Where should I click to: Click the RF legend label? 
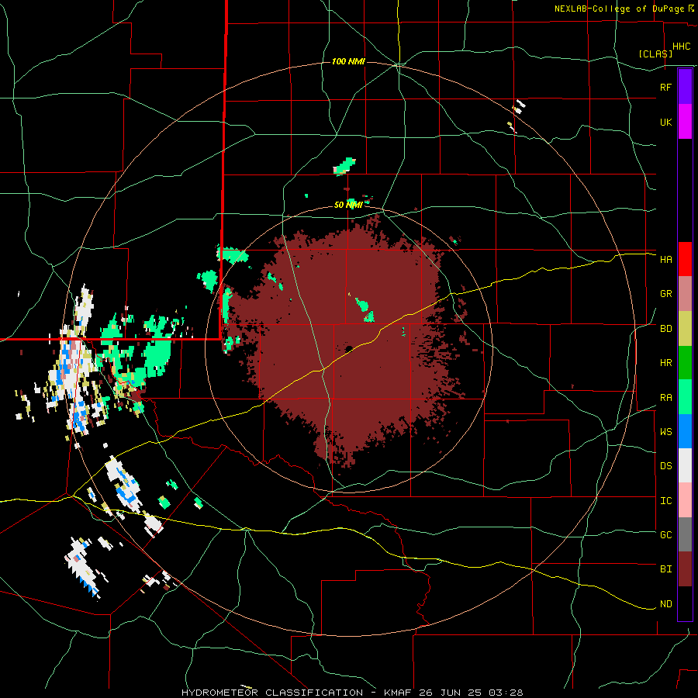[665, 87]
